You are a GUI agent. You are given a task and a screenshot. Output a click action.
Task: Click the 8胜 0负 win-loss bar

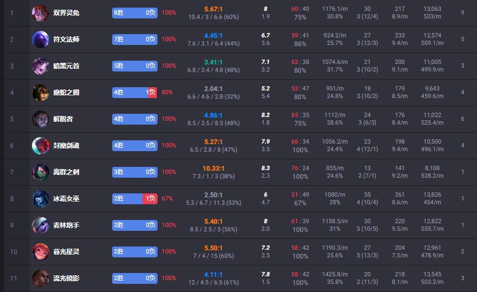click(135, 12)
